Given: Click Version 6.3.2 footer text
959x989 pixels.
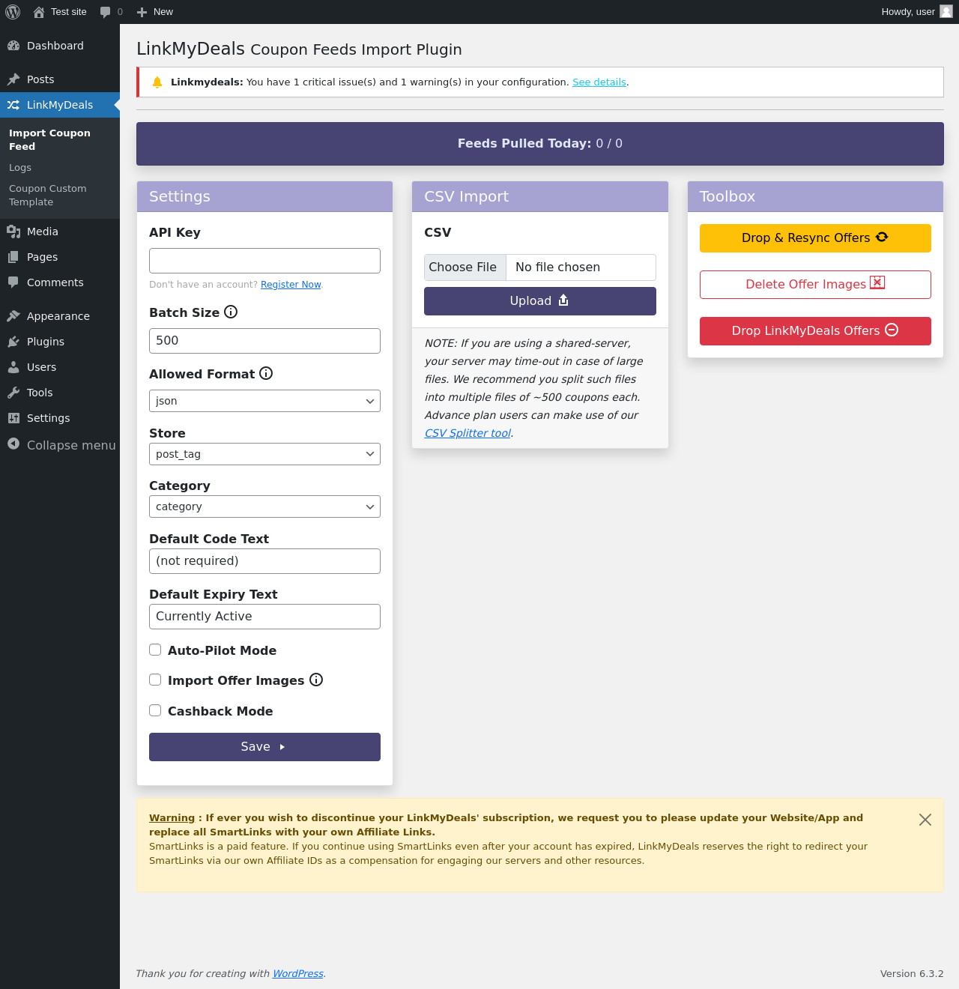Looking at the screenshot, I should [912, 974].
